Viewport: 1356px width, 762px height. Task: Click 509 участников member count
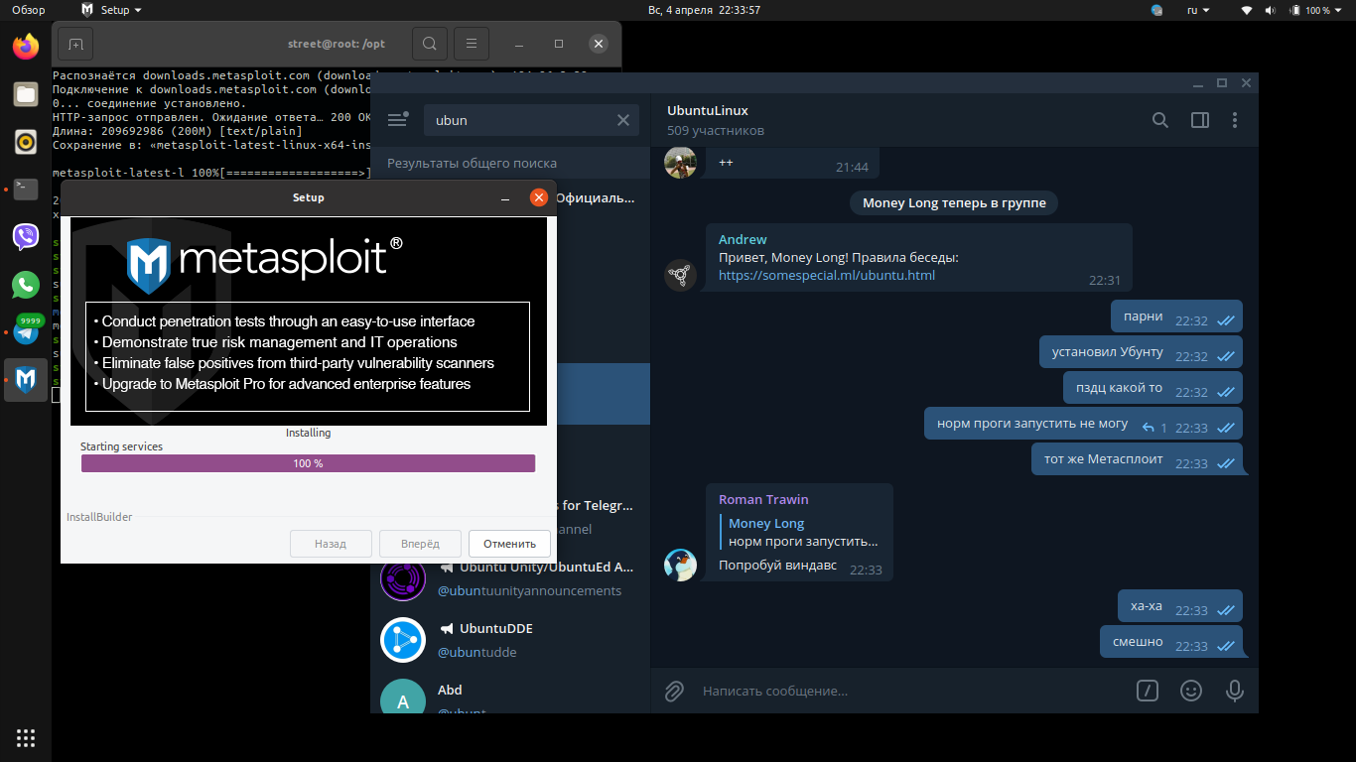716,130
